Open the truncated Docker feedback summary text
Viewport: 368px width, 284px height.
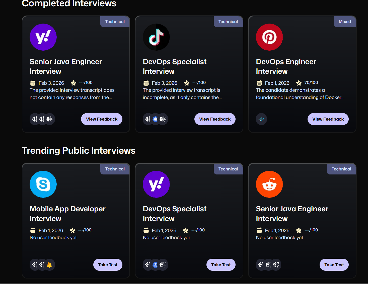tap(300, 94)
